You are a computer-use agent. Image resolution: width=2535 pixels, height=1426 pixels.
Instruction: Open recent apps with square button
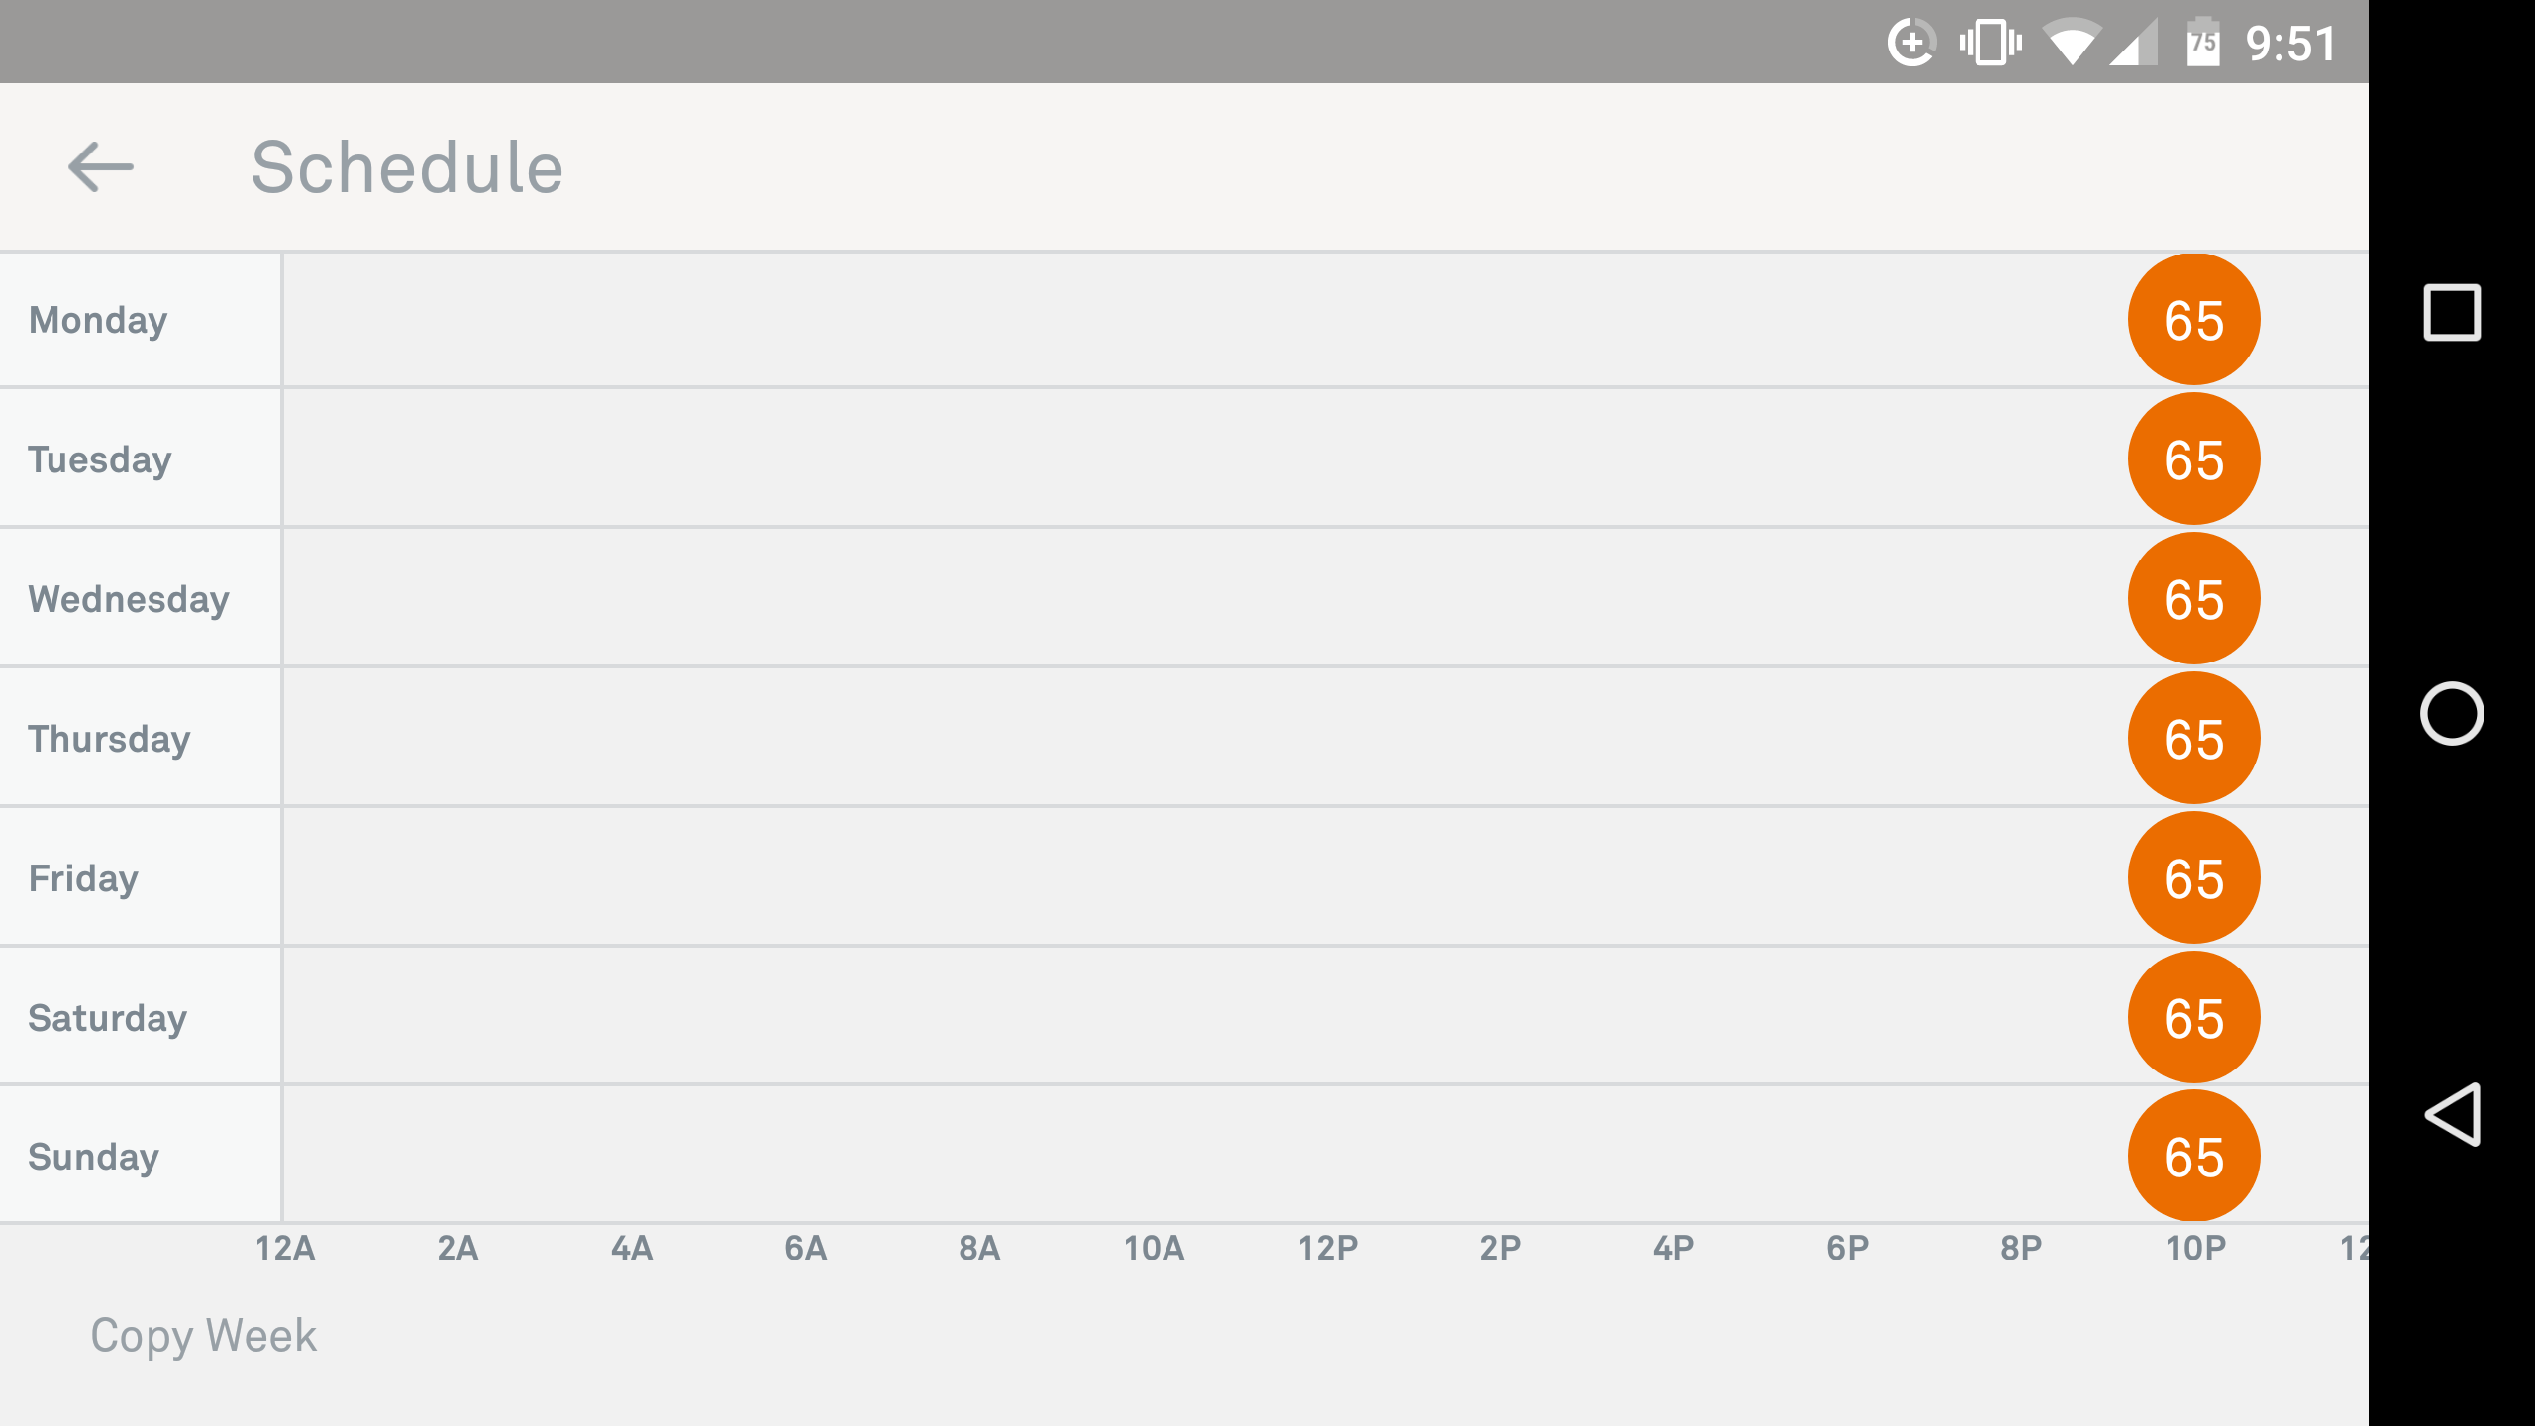[2451, 313]
